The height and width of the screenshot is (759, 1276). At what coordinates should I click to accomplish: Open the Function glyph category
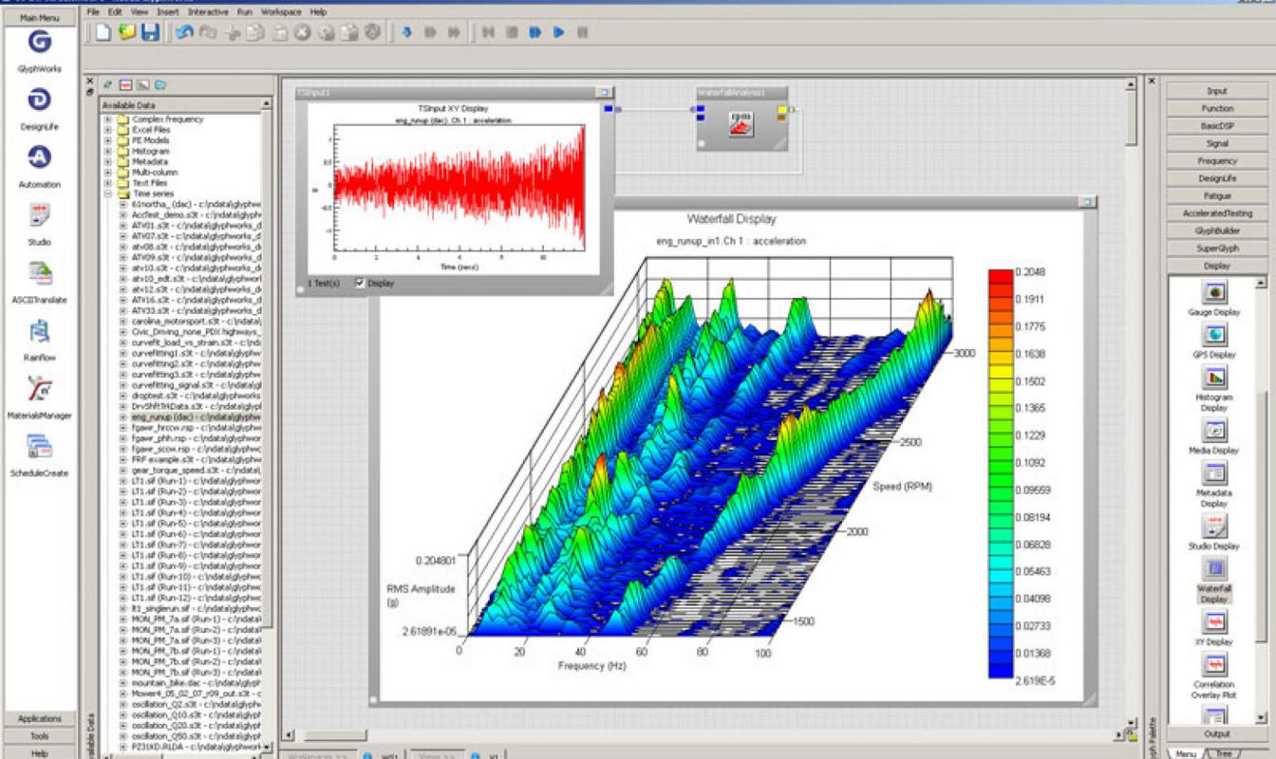tap(1217, 108)
